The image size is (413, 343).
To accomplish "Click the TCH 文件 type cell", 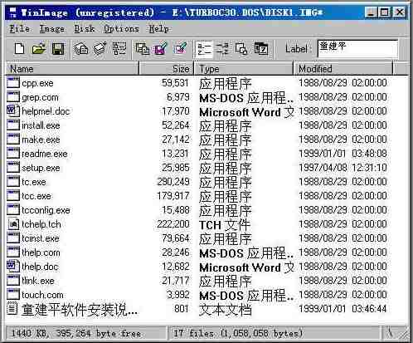I will (225, 224).
